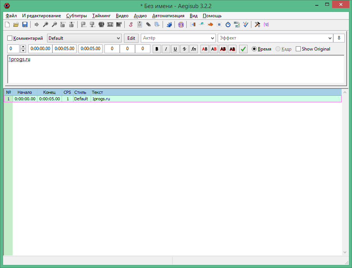Toggle bold formatting button
Image resolution: width=352 pixels, height=268 pixels.
tap(157, 49)
